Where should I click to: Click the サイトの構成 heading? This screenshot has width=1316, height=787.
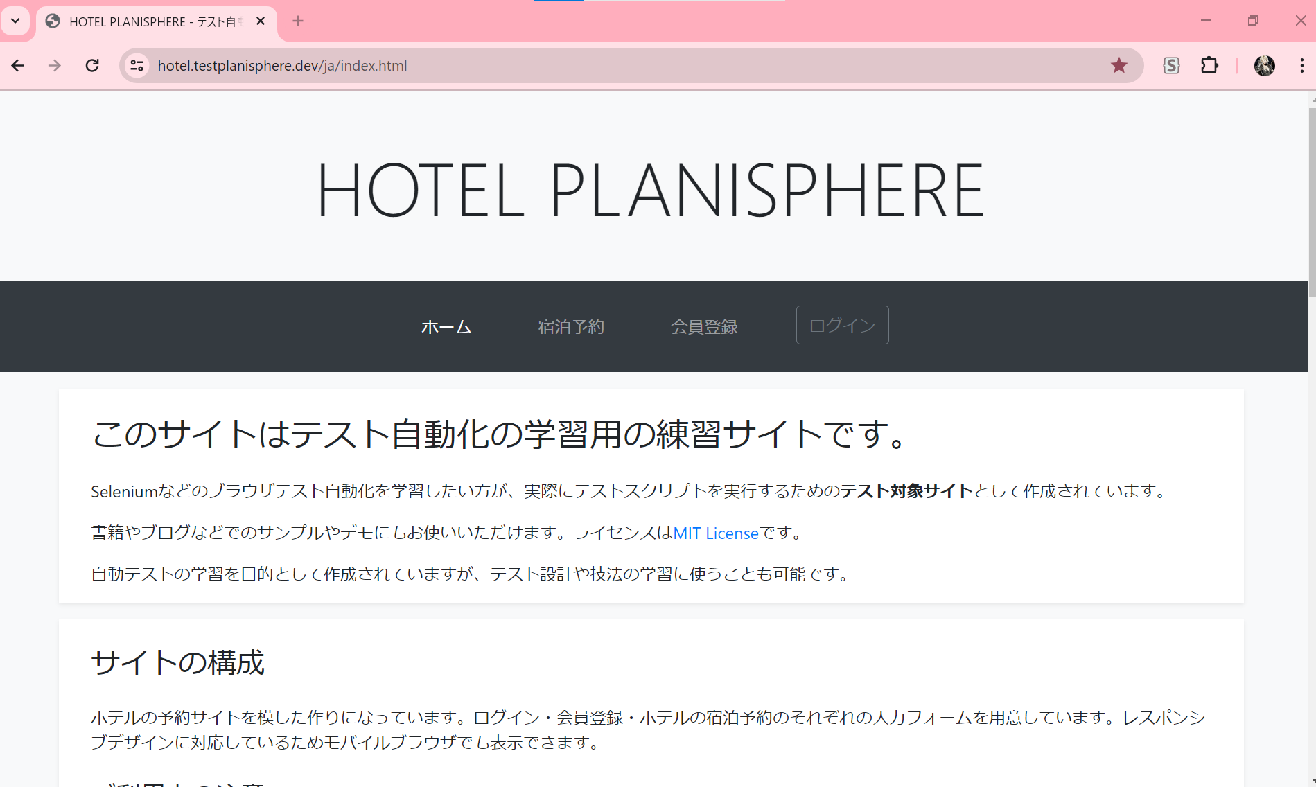click(x=178, y=662)
